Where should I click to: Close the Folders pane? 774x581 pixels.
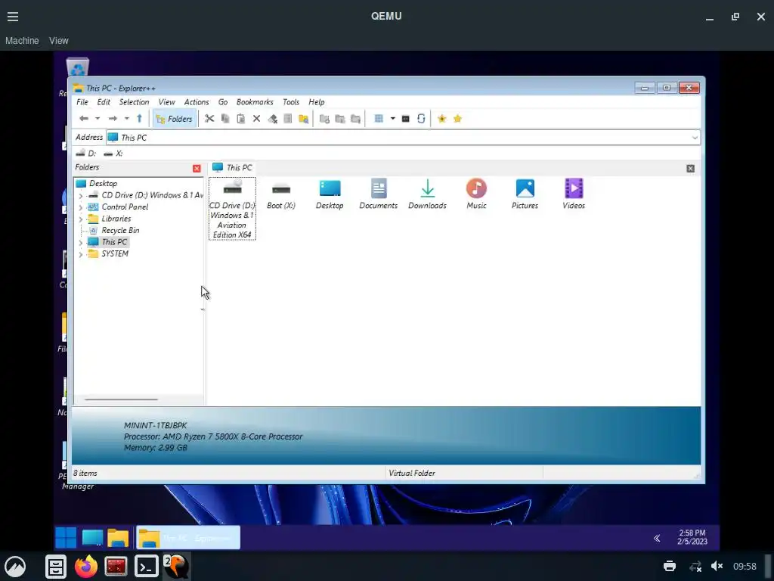(197, 169)
